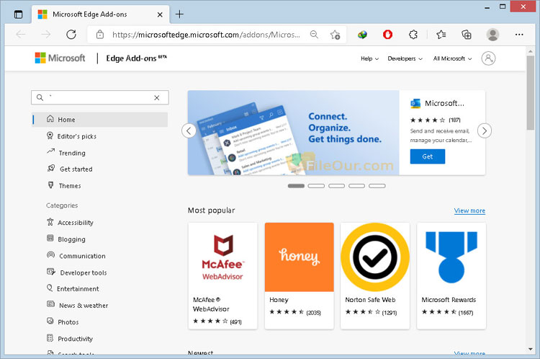
Task: Clear the search box with X
Action: pyautogui.click(x=157, y=97)
